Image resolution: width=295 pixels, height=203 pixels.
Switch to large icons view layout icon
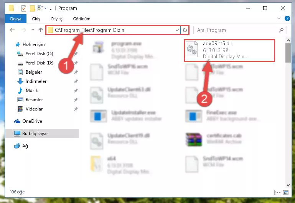(x=285, y=192)
